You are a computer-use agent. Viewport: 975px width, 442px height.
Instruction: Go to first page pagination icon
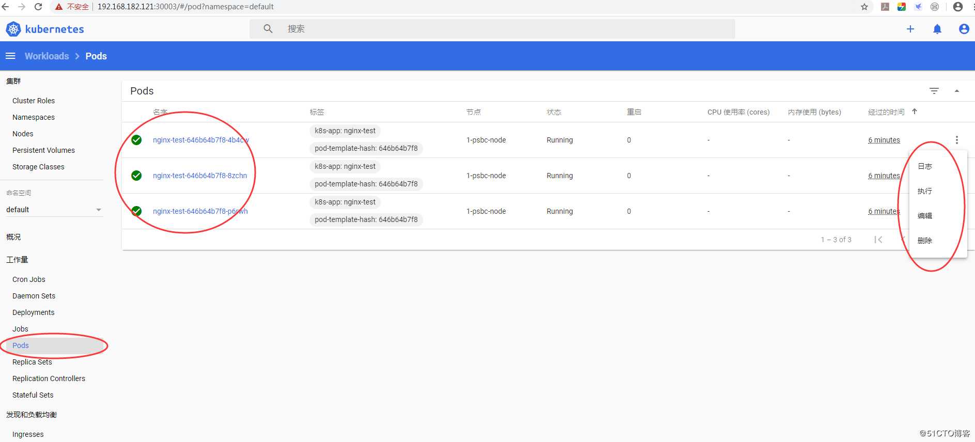click(878, 240)
